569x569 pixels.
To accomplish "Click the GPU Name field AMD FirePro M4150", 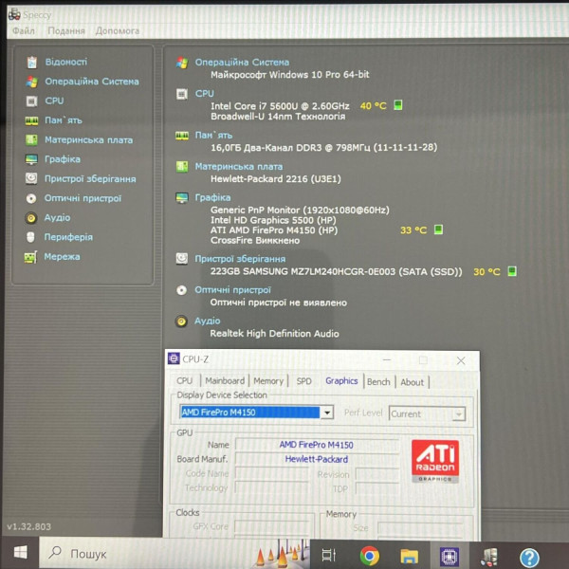I will [317, 445].
